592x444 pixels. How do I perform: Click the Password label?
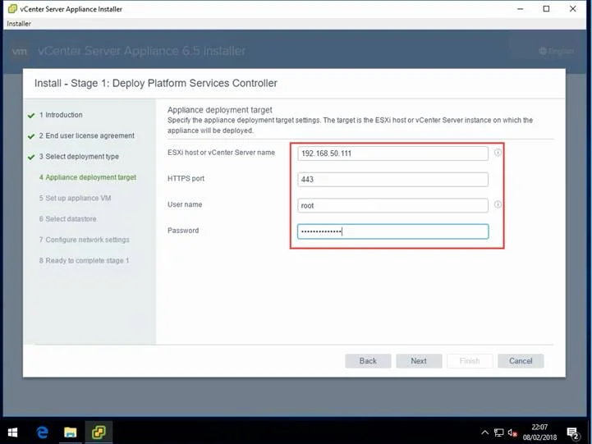tap(183, 231)
